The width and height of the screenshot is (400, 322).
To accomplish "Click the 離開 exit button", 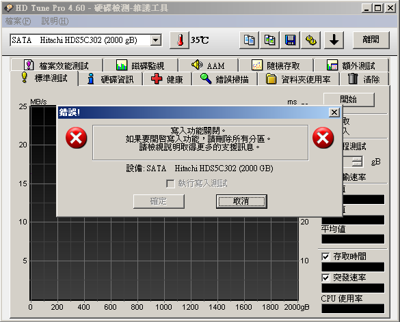I will tap(371, 40).
